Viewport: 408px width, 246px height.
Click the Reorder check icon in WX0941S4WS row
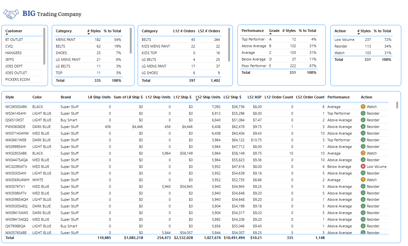pos(363,213)
